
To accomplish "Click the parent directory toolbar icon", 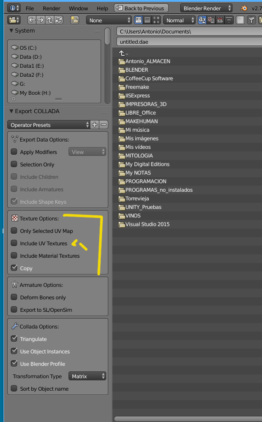I will [49, 20].
